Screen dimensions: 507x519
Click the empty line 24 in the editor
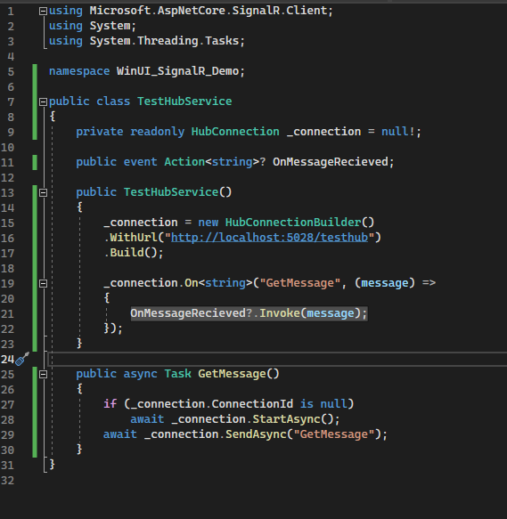click(277, 360)
